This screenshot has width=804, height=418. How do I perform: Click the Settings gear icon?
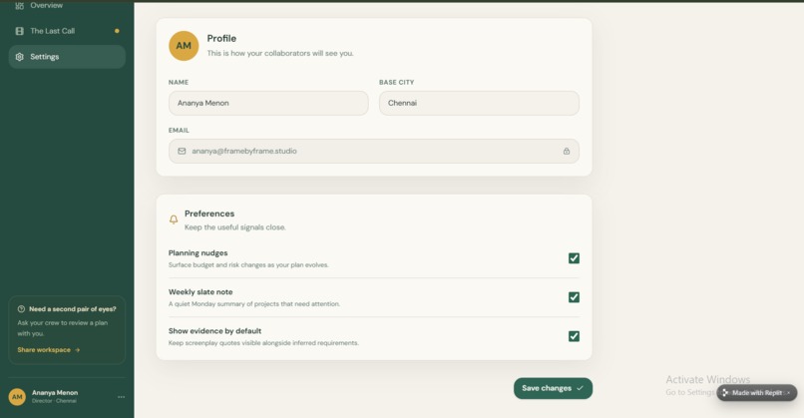pyautogui.click(x=20, y=57)
